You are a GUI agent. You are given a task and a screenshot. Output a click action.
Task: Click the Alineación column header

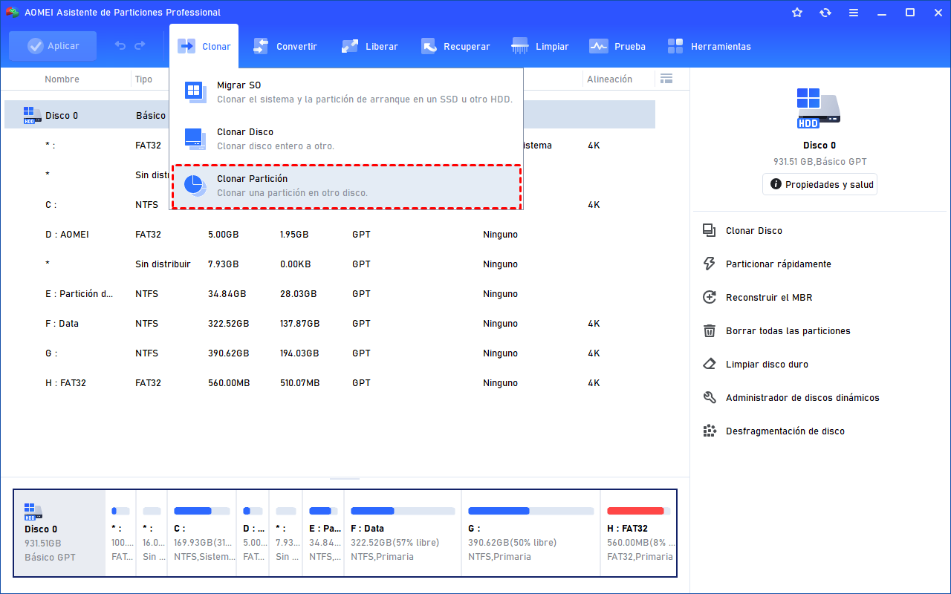(x=609, y=79)
